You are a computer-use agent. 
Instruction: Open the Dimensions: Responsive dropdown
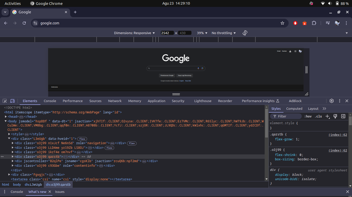click(x=135, y=33)
